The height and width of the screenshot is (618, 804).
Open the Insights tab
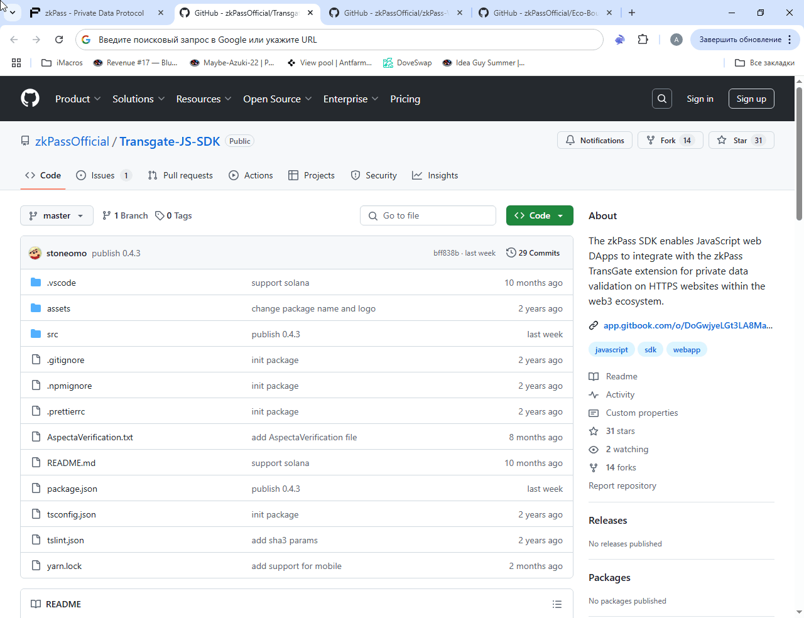tap(435, 175)
